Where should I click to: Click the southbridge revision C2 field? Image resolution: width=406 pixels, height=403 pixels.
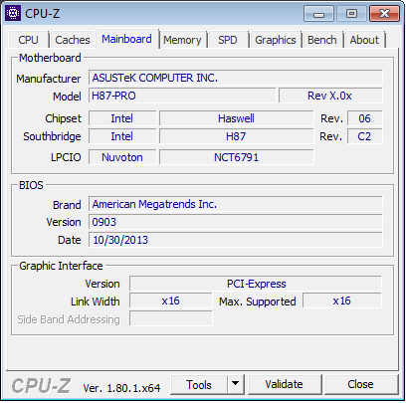364,136
